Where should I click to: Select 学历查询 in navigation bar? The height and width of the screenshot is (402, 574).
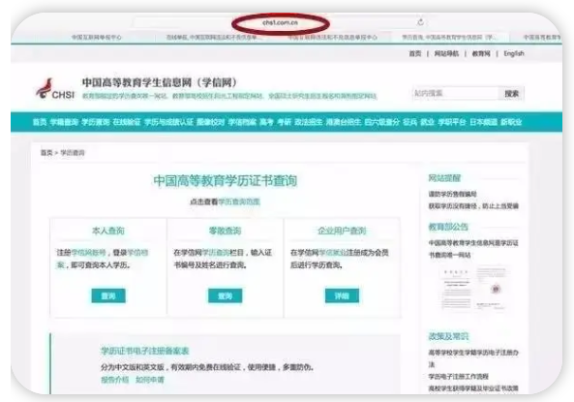coord(96,122)
